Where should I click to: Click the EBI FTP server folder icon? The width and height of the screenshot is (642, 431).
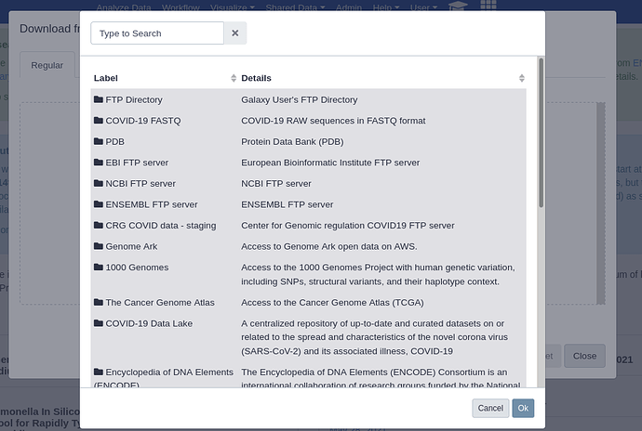(98, 163)
